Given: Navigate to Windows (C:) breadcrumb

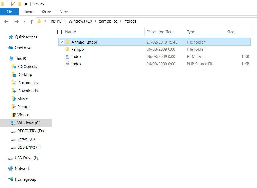Looking at the screenshot, I should point(80,21).
